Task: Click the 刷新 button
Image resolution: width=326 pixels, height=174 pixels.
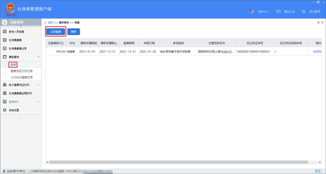Action: pos(73,32)
